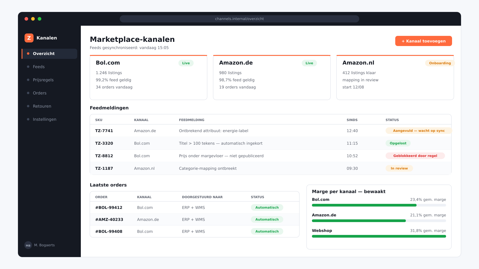Click the In review status badge
The image size is (479, 269).
399,168
